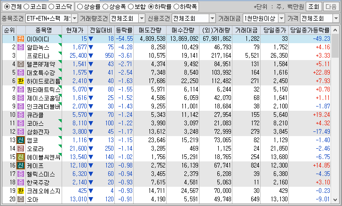Screen dimensions: 342x206
Task: Click the 전일대비 column header
Action: (101, 30)
